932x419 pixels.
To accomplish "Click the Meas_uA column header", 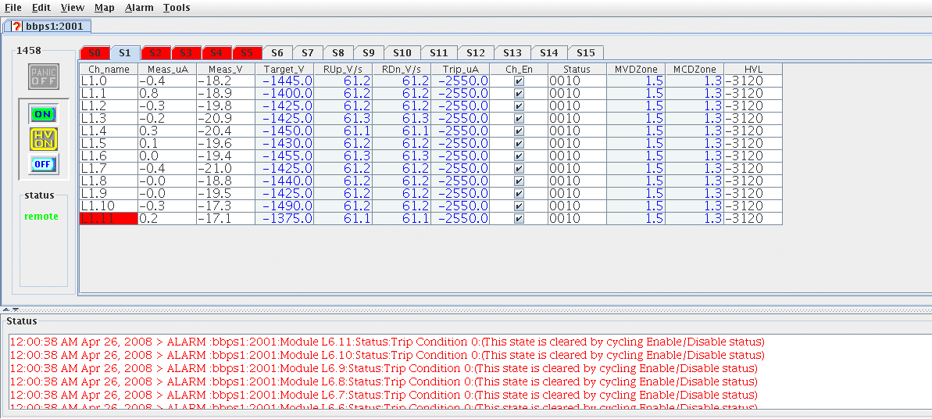I will point(168,69).
